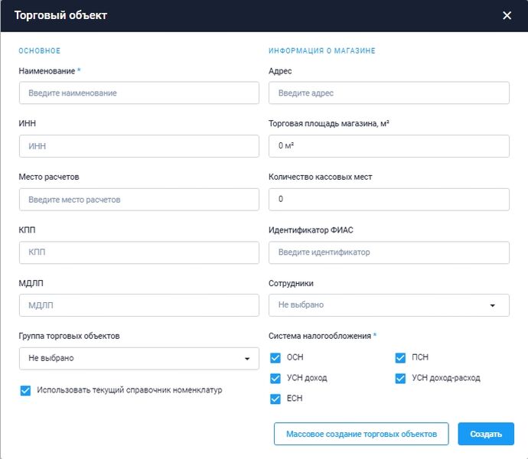The width and height of the screenshot is (528, 459).
Task: Expand the Сотрудники dropdown list
Action: (389, 305)
